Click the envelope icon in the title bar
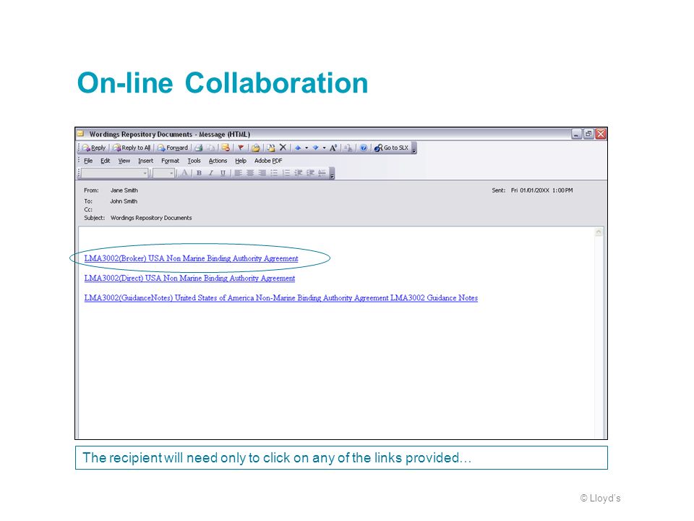The height and width of the screenshot is (521, 694). coord(80,133)
